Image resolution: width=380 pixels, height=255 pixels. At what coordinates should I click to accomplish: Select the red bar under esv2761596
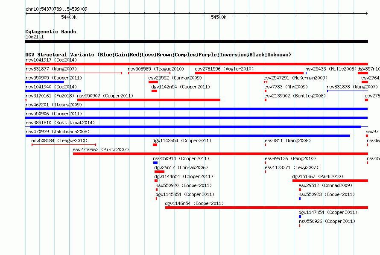249,73
